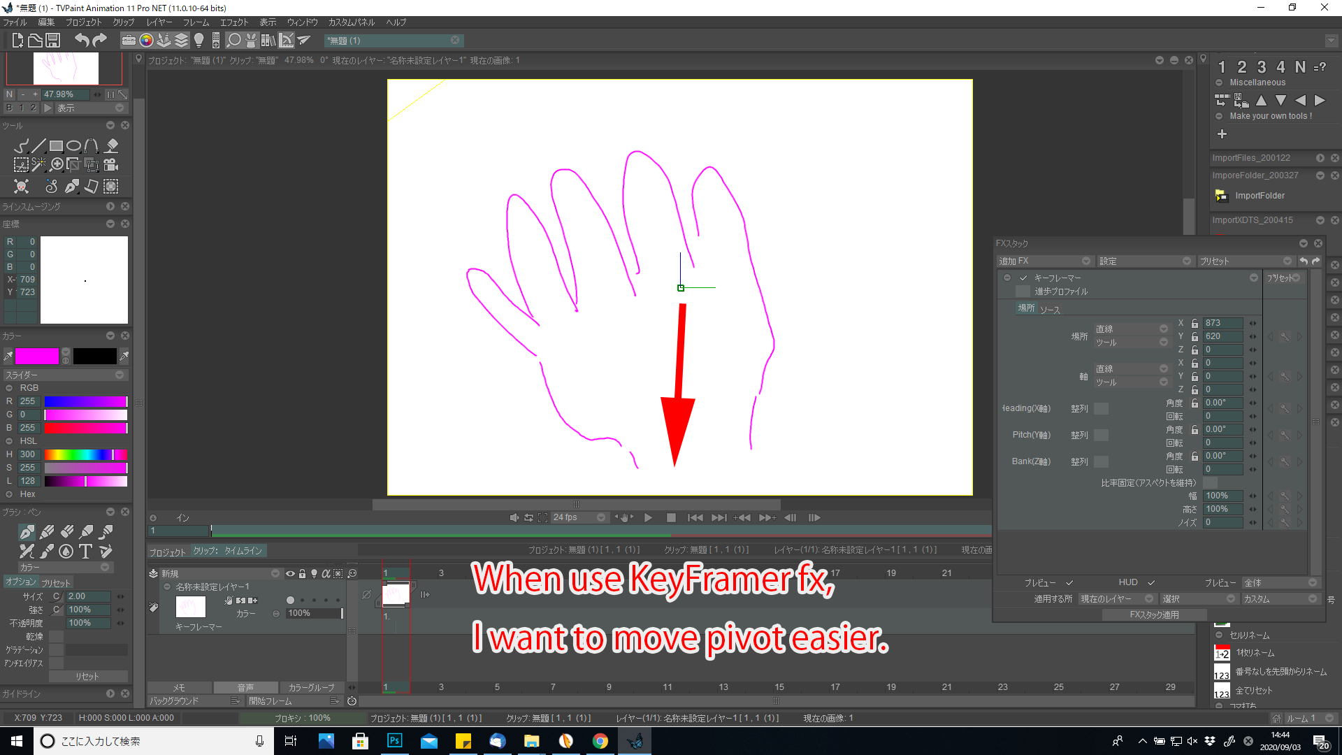Create a new project with the new-file icon

click(18, 41)
